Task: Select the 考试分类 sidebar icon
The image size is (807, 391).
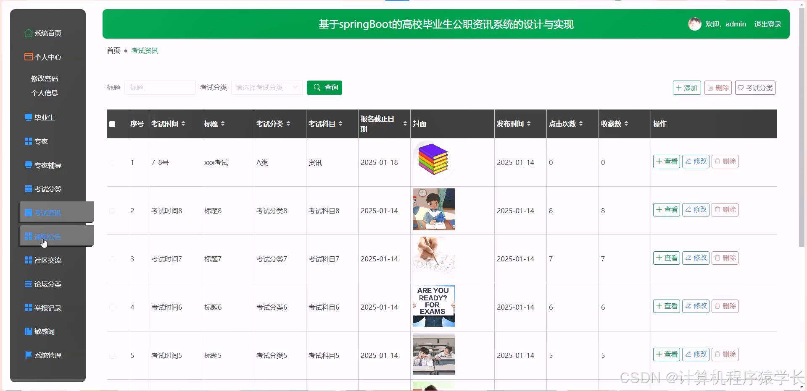Action: tap(28, 189)
